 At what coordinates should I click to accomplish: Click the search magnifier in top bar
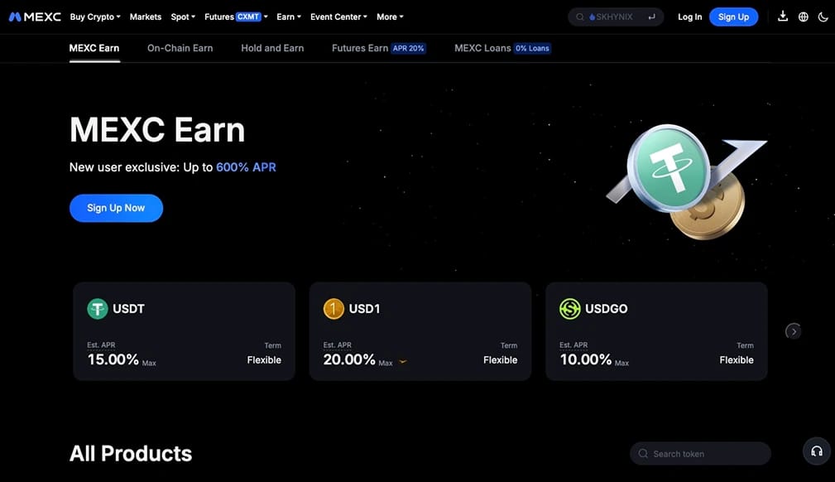click(579, 17)
